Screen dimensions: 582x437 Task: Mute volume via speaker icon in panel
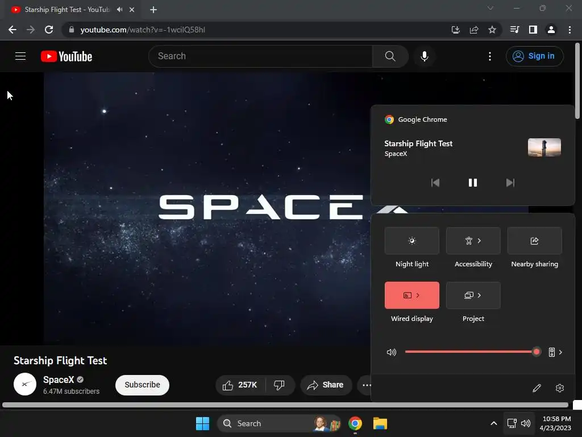point(392,352)
